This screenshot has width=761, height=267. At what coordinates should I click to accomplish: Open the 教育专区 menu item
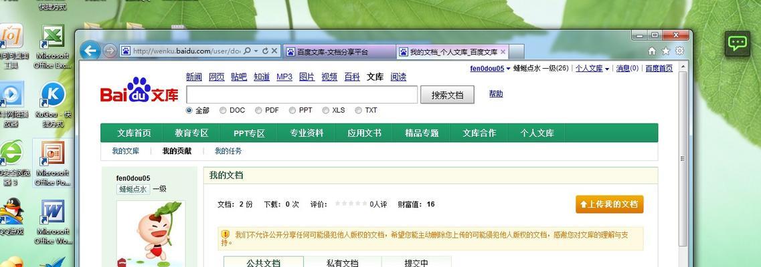[x=191, y=133]
